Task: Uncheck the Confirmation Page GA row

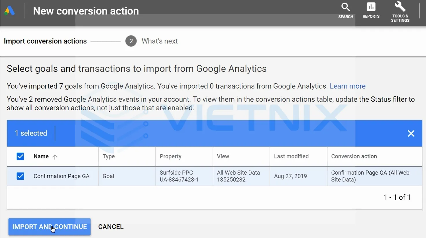Action: 20,176
